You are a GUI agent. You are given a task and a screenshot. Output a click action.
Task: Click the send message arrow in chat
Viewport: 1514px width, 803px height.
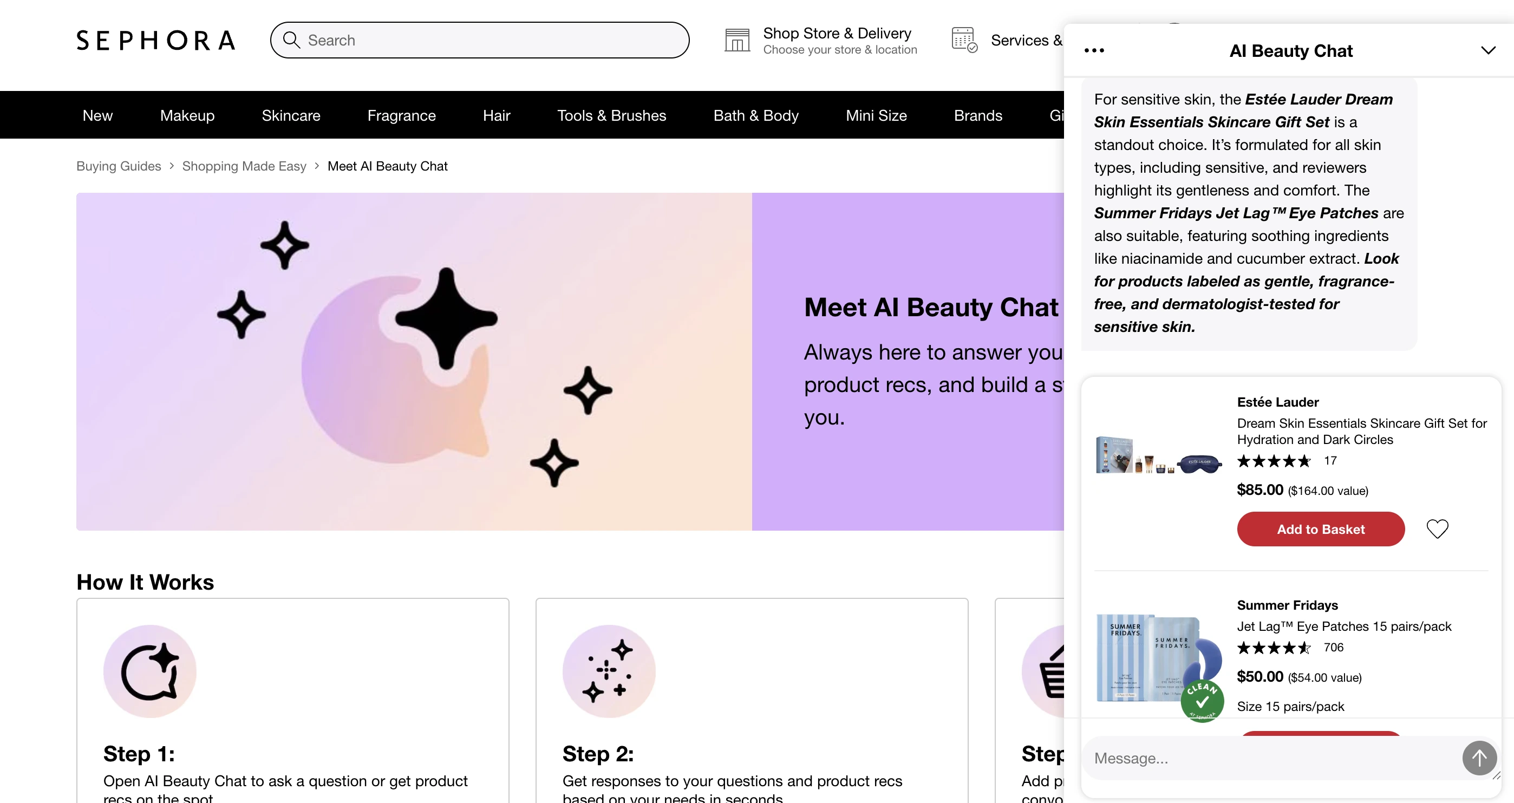(x=1479, y=758)
